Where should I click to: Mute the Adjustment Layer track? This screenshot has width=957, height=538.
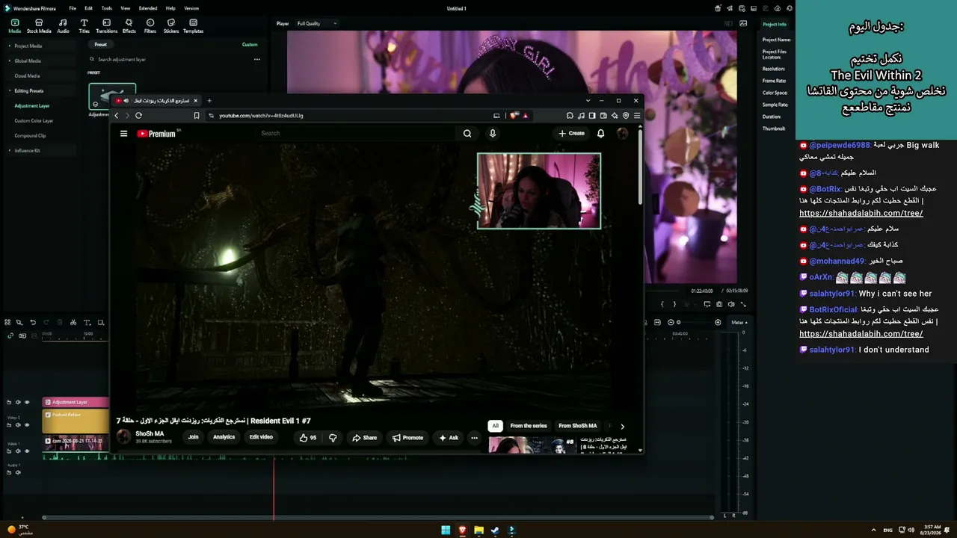(18, 403)
